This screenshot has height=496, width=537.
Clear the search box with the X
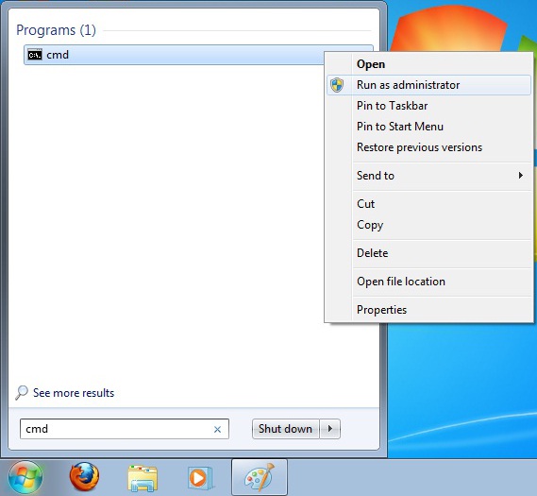[x=217, y=429]
